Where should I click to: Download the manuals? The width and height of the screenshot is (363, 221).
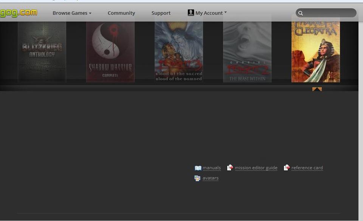pyautogui.click(x=212, y=168)
